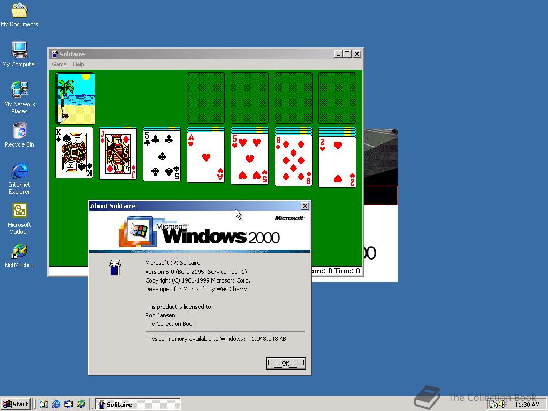This screenshot has height=411, width=548.
Task: Click OK in About Solitaire dialog
Action: click(x=286, y=363)
